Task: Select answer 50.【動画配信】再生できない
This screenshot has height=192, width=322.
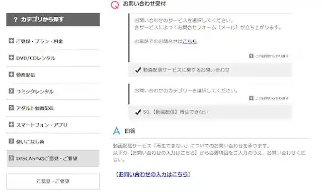Action: click(210, 112)
